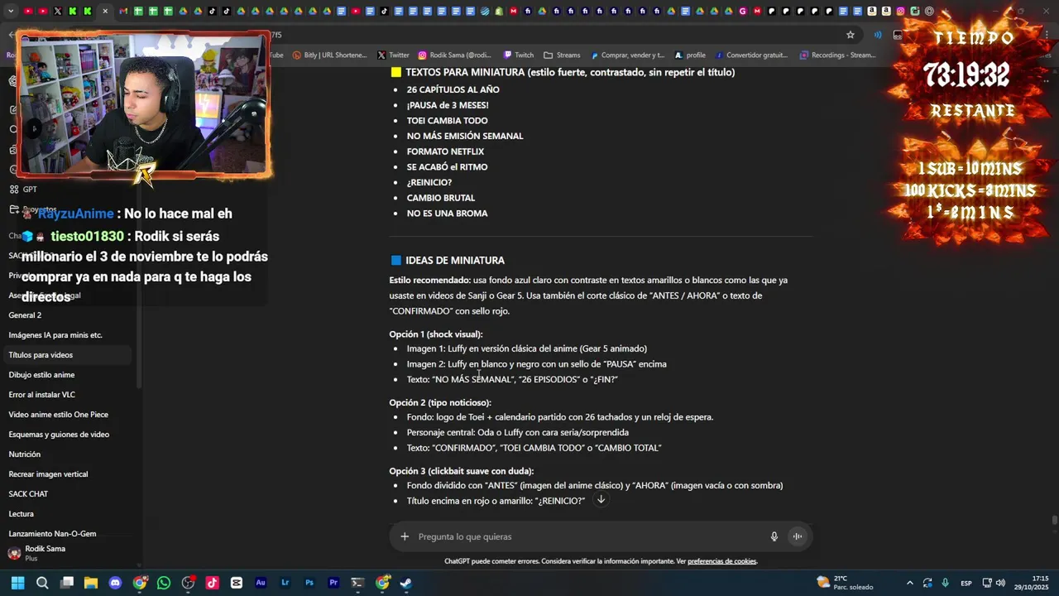Open Discord from taskbar

[x=115, y=583]
